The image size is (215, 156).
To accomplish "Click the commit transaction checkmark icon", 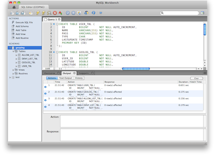I will [x=68, y=13].
